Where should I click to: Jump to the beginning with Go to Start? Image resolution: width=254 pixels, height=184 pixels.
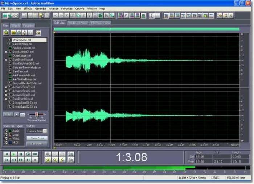point(7,160)
